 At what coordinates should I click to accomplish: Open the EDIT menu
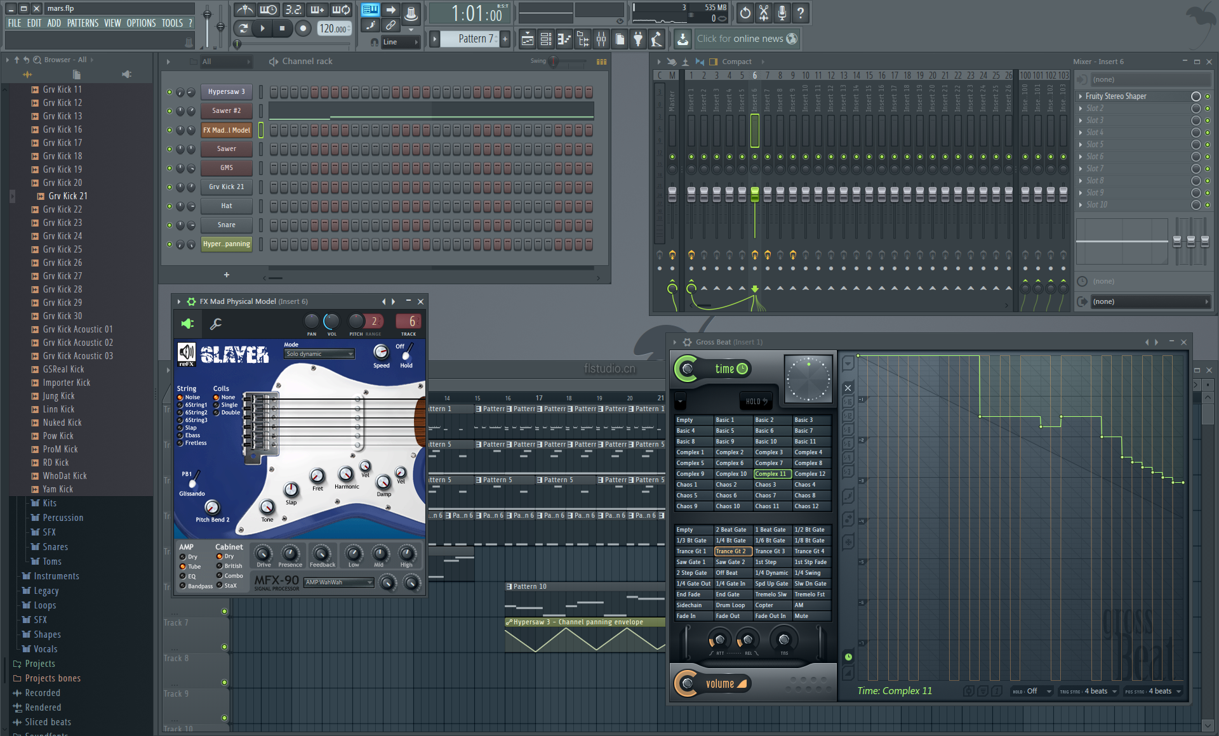click(x=34, y=23)
